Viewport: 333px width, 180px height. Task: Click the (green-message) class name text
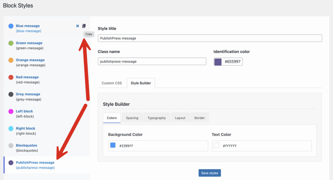coord(30,48)
